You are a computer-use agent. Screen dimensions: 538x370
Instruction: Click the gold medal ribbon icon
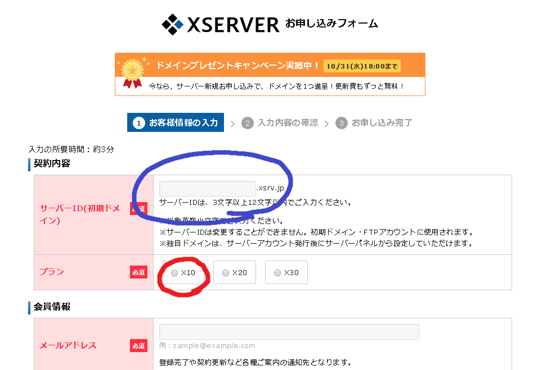132,74
